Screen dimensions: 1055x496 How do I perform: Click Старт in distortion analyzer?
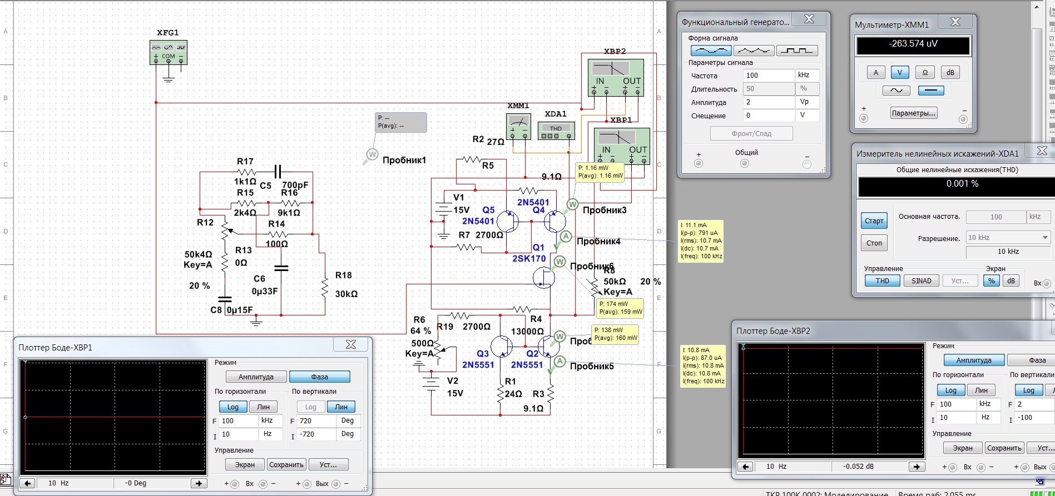tap(874, 221)
